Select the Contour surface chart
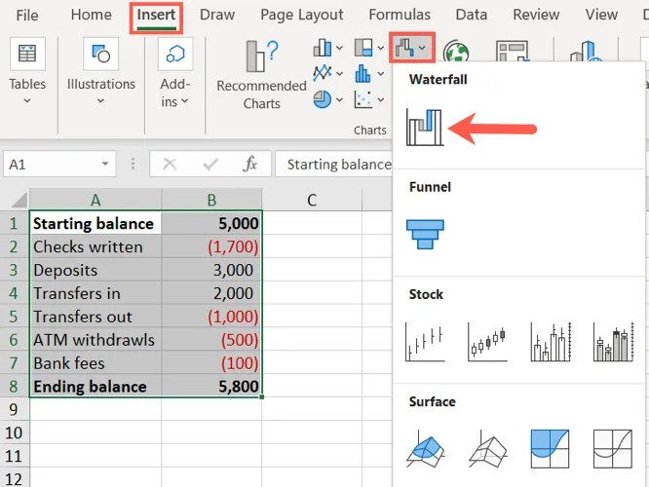This screenshot has width=649, height=487. [x=550, y=449]
